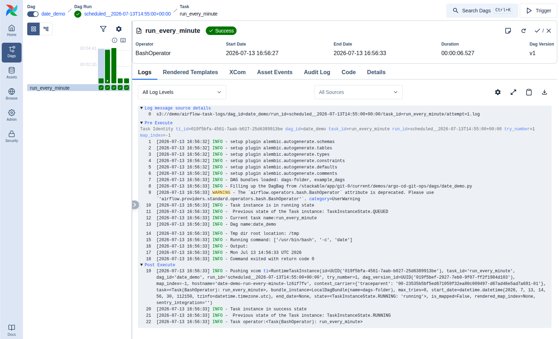
Task: Click the run_every_minute breadcrumb text
Action: (x=198, y=14)
